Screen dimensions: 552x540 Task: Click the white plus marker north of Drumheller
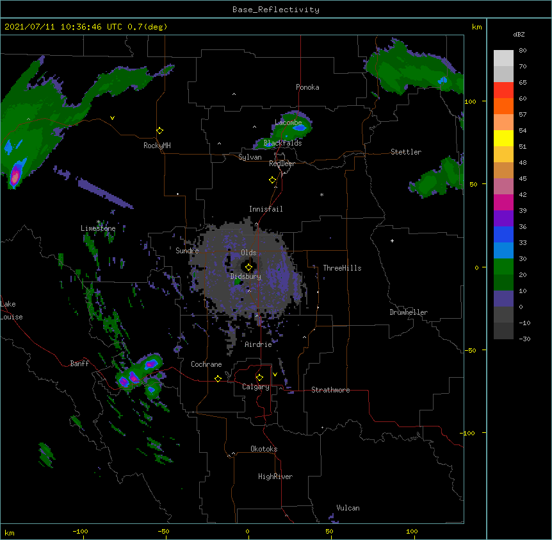[x=392, y=240]
